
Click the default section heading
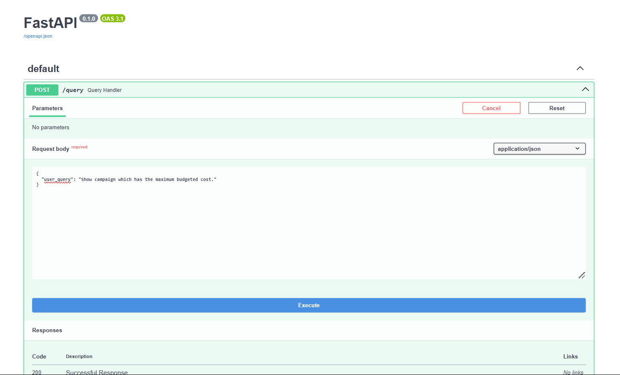tap(43, 69)
